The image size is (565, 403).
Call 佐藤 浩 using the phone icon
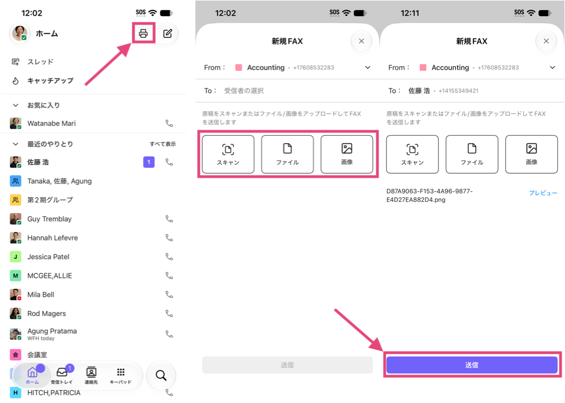pyautogui.click(x=169, y=162)
